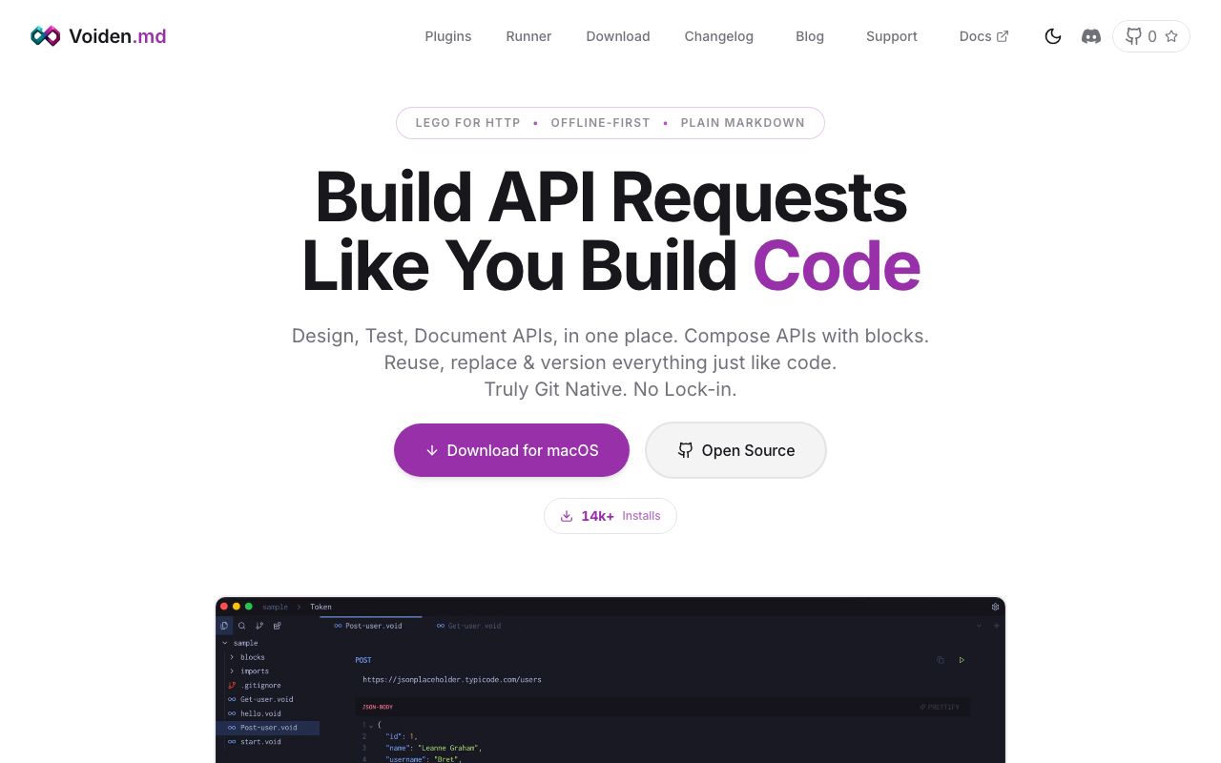Collapse the JSON fold arrow on line 1
Image resolution: width=1221 pixels, height=763 pixels.
(x=371, y=726)
